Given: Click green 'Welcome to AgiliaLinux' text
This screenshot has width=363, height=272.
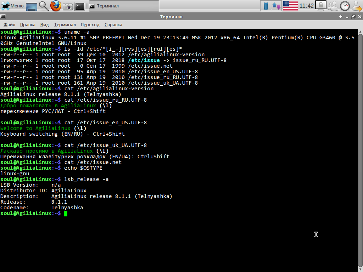Looking at the screenshot, I should click(x=35, y=128).
